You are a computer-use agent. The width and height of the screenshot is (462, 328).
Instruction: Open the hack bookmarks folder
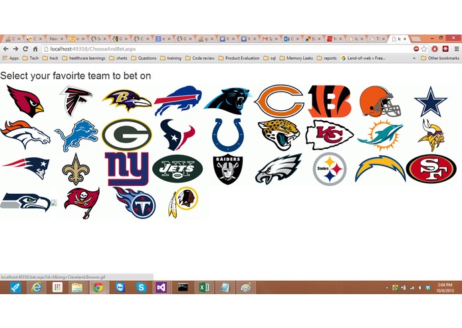[51, 58]
